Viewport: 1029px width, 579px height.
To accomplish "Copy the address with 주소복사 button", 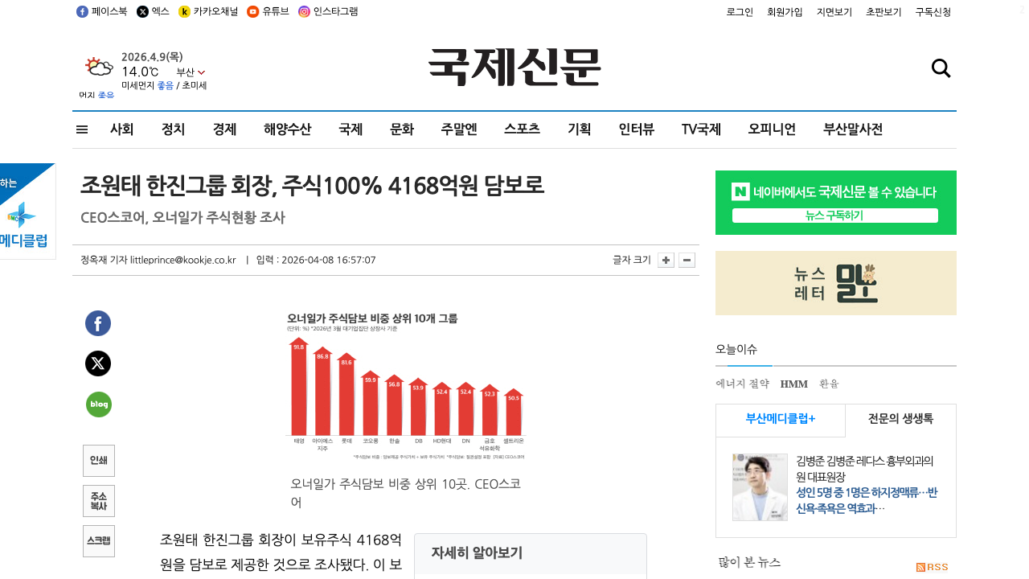I will click(x=99, y=501).
